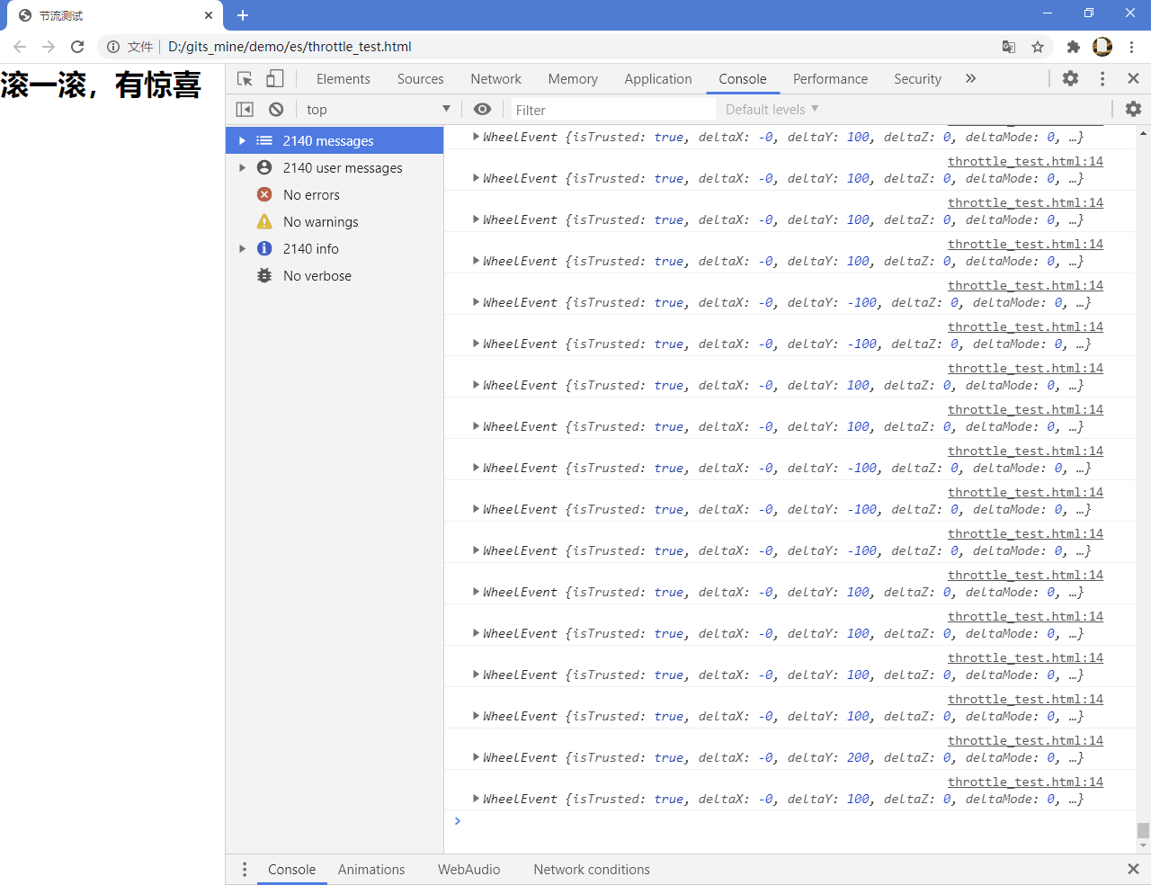Toggle the device toolbar
Viewport: 1151px width, 885px height.
tap(274, 78)
